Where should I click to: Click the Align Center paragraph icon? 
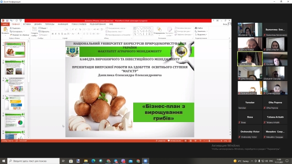coord(87,34)
